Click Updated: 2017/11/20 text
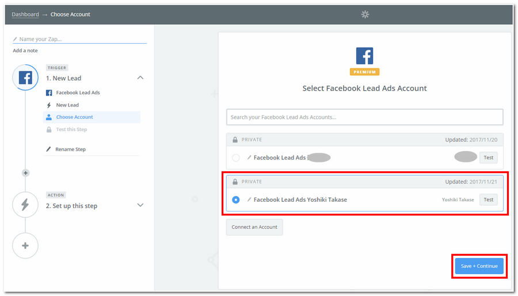The height and width of the screenshot is (296, 518). (471, 140)
